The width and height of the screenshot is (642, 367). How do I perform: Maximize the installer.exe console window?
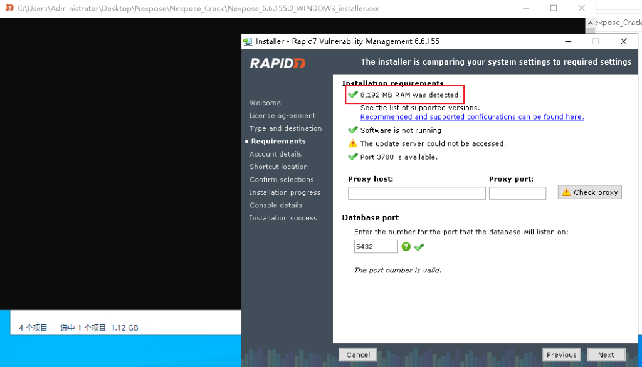[x=554, y=8]
